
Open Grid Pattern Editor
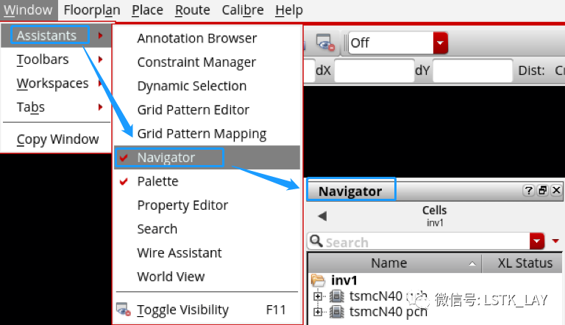207,109
